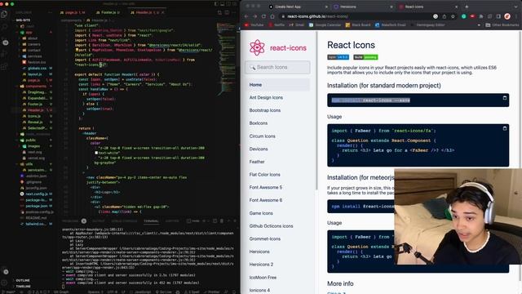Bookmark this page with the star icon

(453, 16)
